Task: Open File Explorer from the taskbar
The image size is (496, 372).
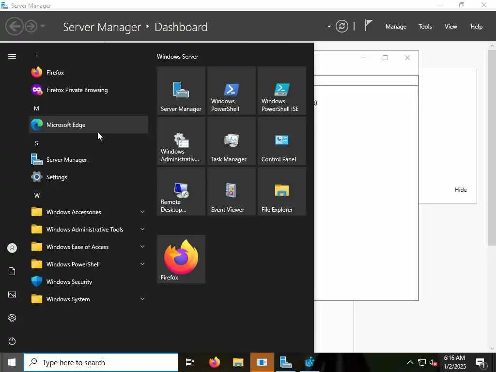Action: [238, 362]
